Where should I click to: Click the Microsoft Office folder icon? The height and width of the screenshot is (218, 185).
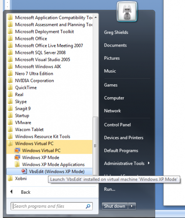point(10,38)
